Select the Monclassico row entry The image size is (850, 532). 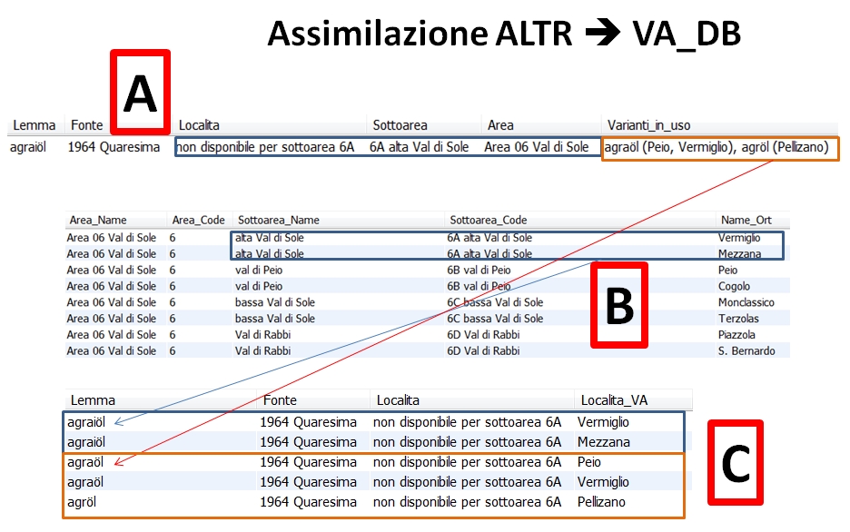[746, 302]
